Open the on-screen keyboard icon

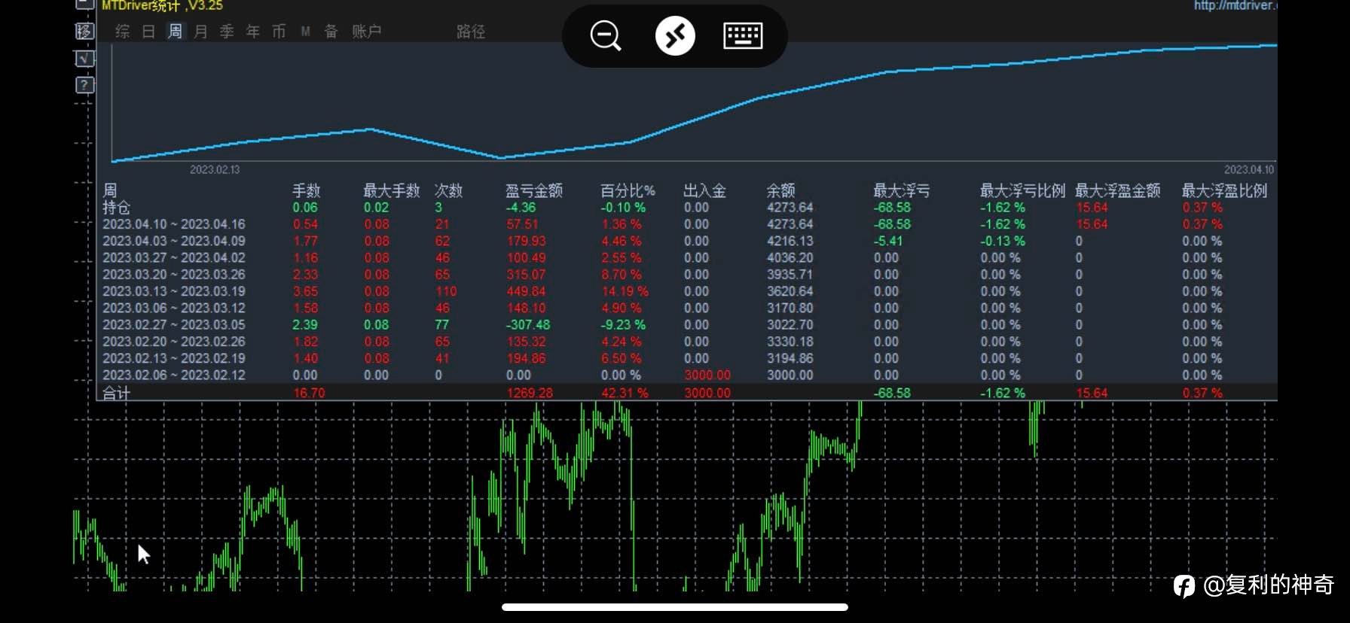tap(743, 35)
